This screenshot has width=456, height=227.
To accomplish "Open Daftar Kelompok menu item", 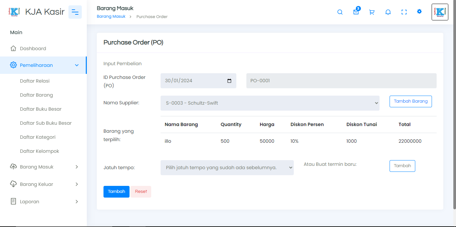I will point(39,151).
